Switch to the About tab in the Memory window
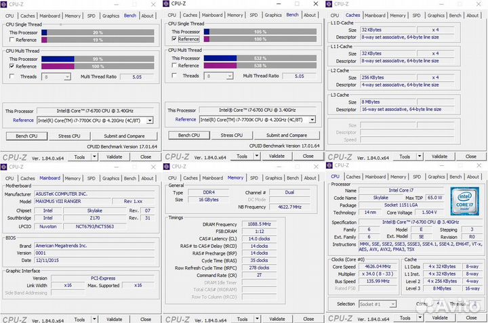Screen dimensions: 488x323 tap(310, 178)
